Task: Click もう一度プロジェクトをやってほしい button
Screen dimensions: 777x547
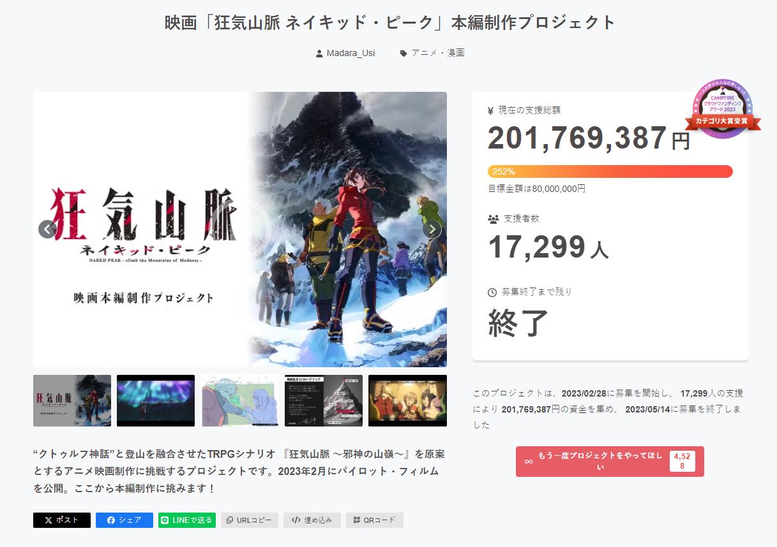Action: click(x=610, y=462)
